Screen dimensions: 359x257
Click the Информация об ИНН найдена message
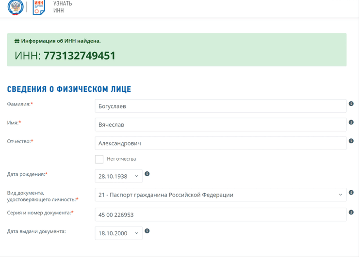click(x=61, y=41)
